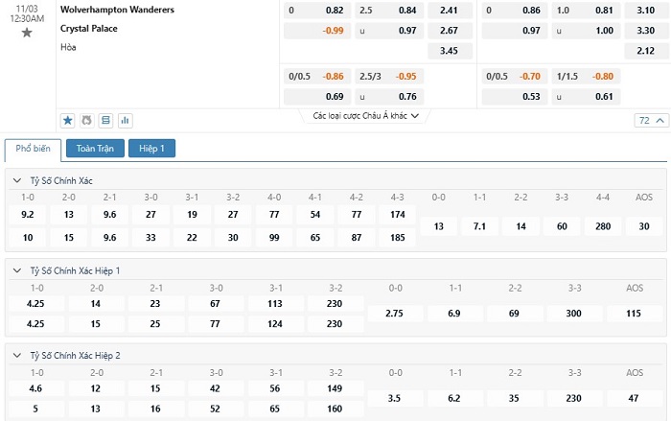The image size is (671, 421).
Task: Open the Toàn Trận tab
Action: pos(95,149)
